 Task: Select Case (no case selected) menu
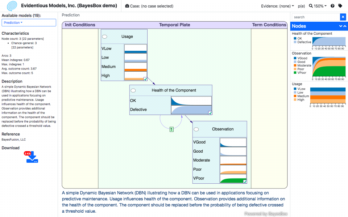(x=149, y=6)
